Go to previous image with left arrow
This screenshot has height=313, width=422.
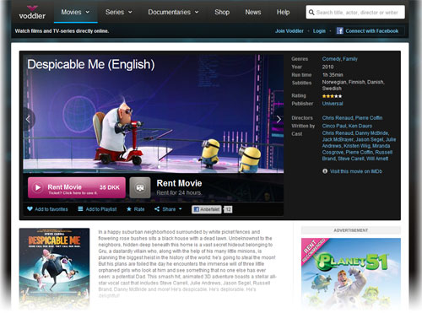pos(29,119)
